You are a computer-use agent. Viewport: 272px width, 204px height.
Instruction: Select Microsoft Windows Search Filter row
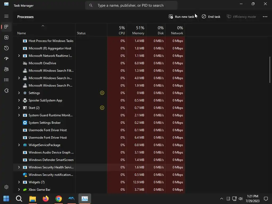[99, 71]
